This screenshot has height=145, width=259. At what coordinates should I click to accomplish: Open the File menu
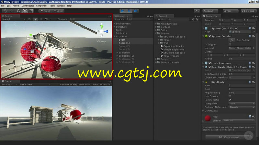click(x=3, y=6)
